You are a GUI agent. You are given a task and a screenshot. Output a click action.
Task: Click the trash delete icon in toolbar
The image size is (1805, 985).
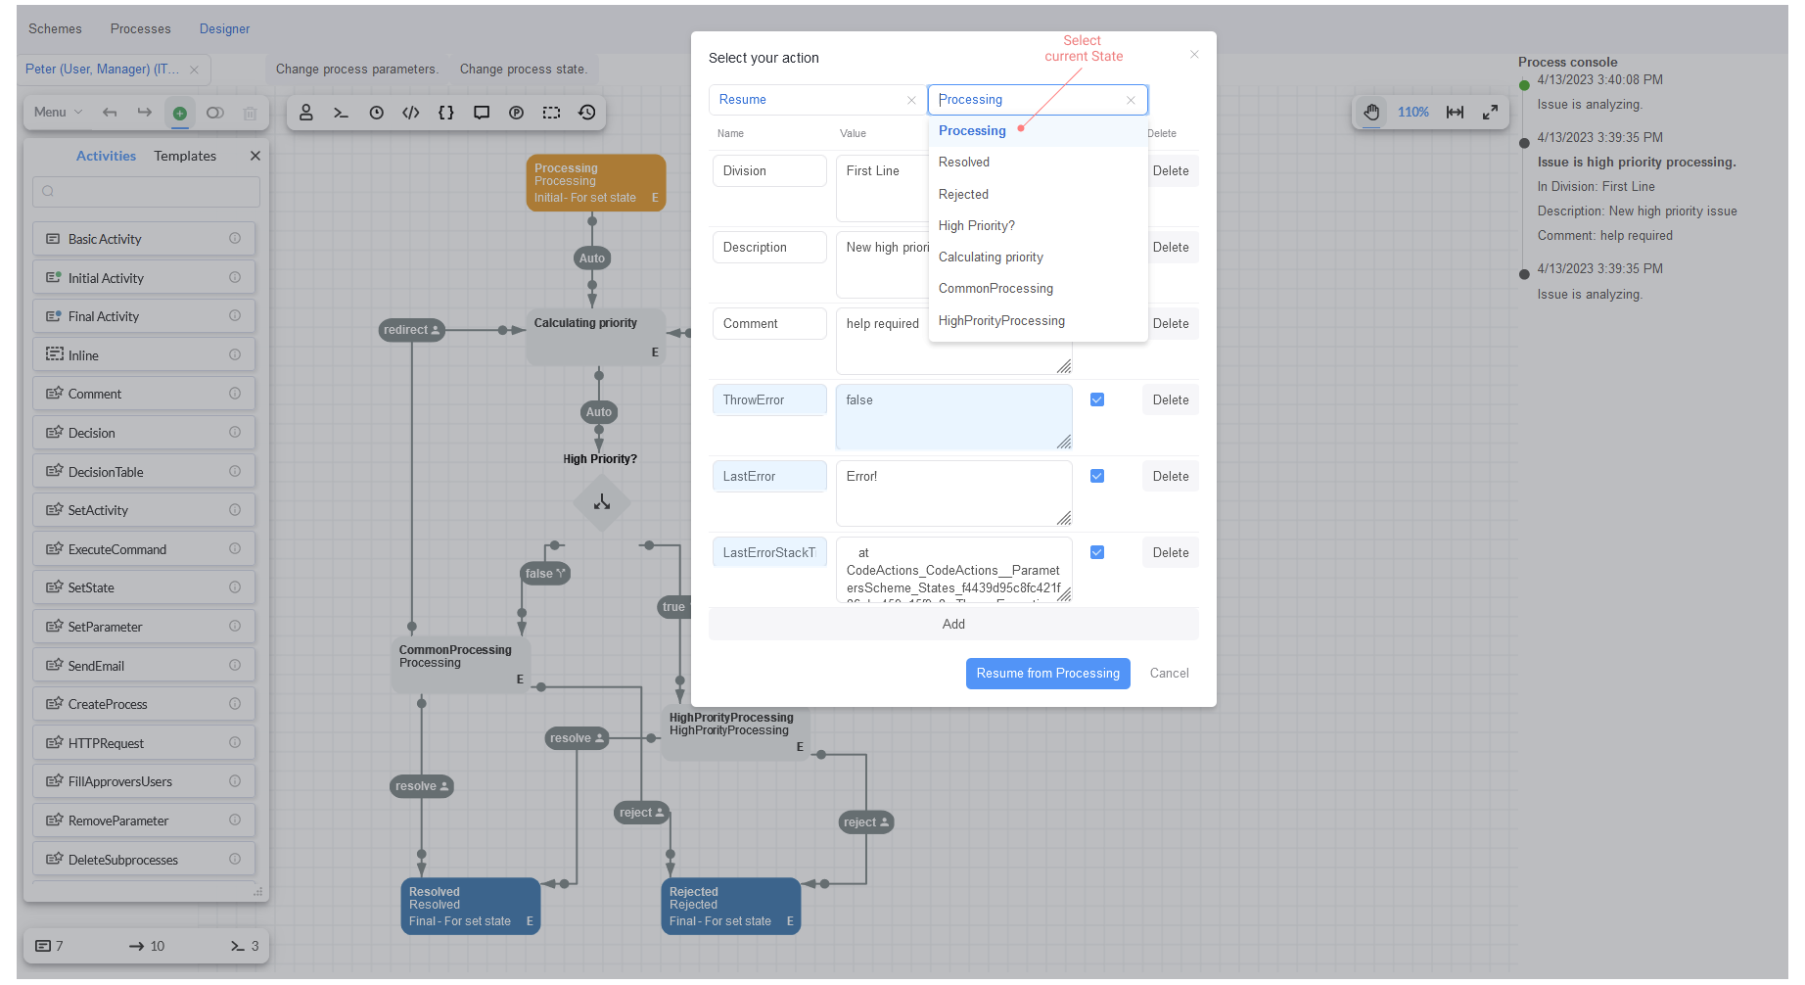[x=251, y=113]
